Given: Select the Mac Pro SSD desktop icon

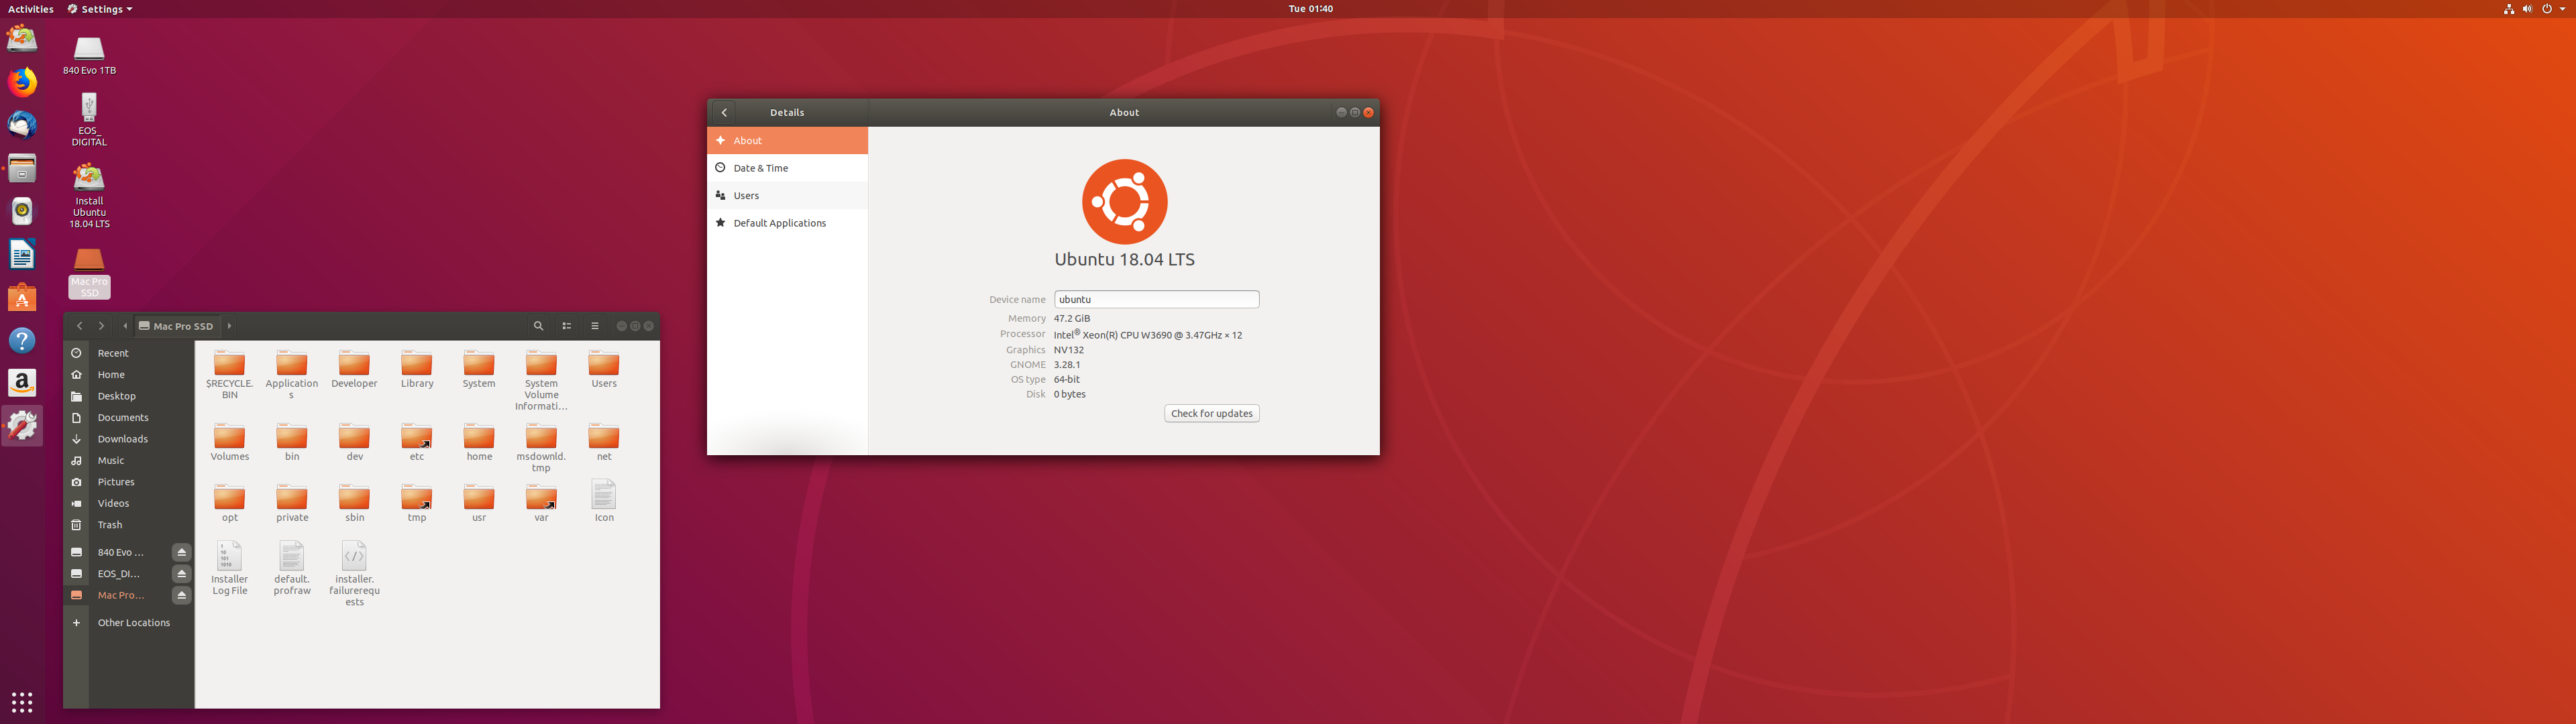Looking at the screenshot, I should (89, 272).
